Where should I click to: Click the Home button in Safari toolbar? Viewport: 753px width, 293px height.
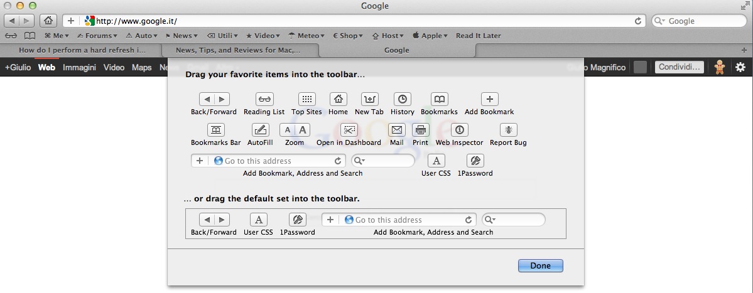(48, 21)
